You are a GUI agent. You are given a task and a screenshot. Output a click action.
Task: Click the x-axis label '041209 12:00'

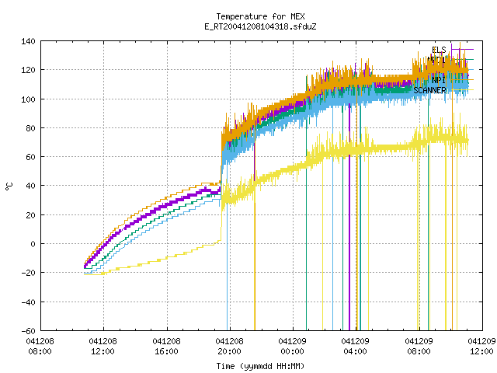pos(481,346)
